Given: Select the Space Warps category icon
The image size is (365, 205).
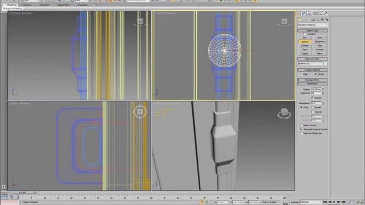Looking at the screenshot, I should [322, 20].
